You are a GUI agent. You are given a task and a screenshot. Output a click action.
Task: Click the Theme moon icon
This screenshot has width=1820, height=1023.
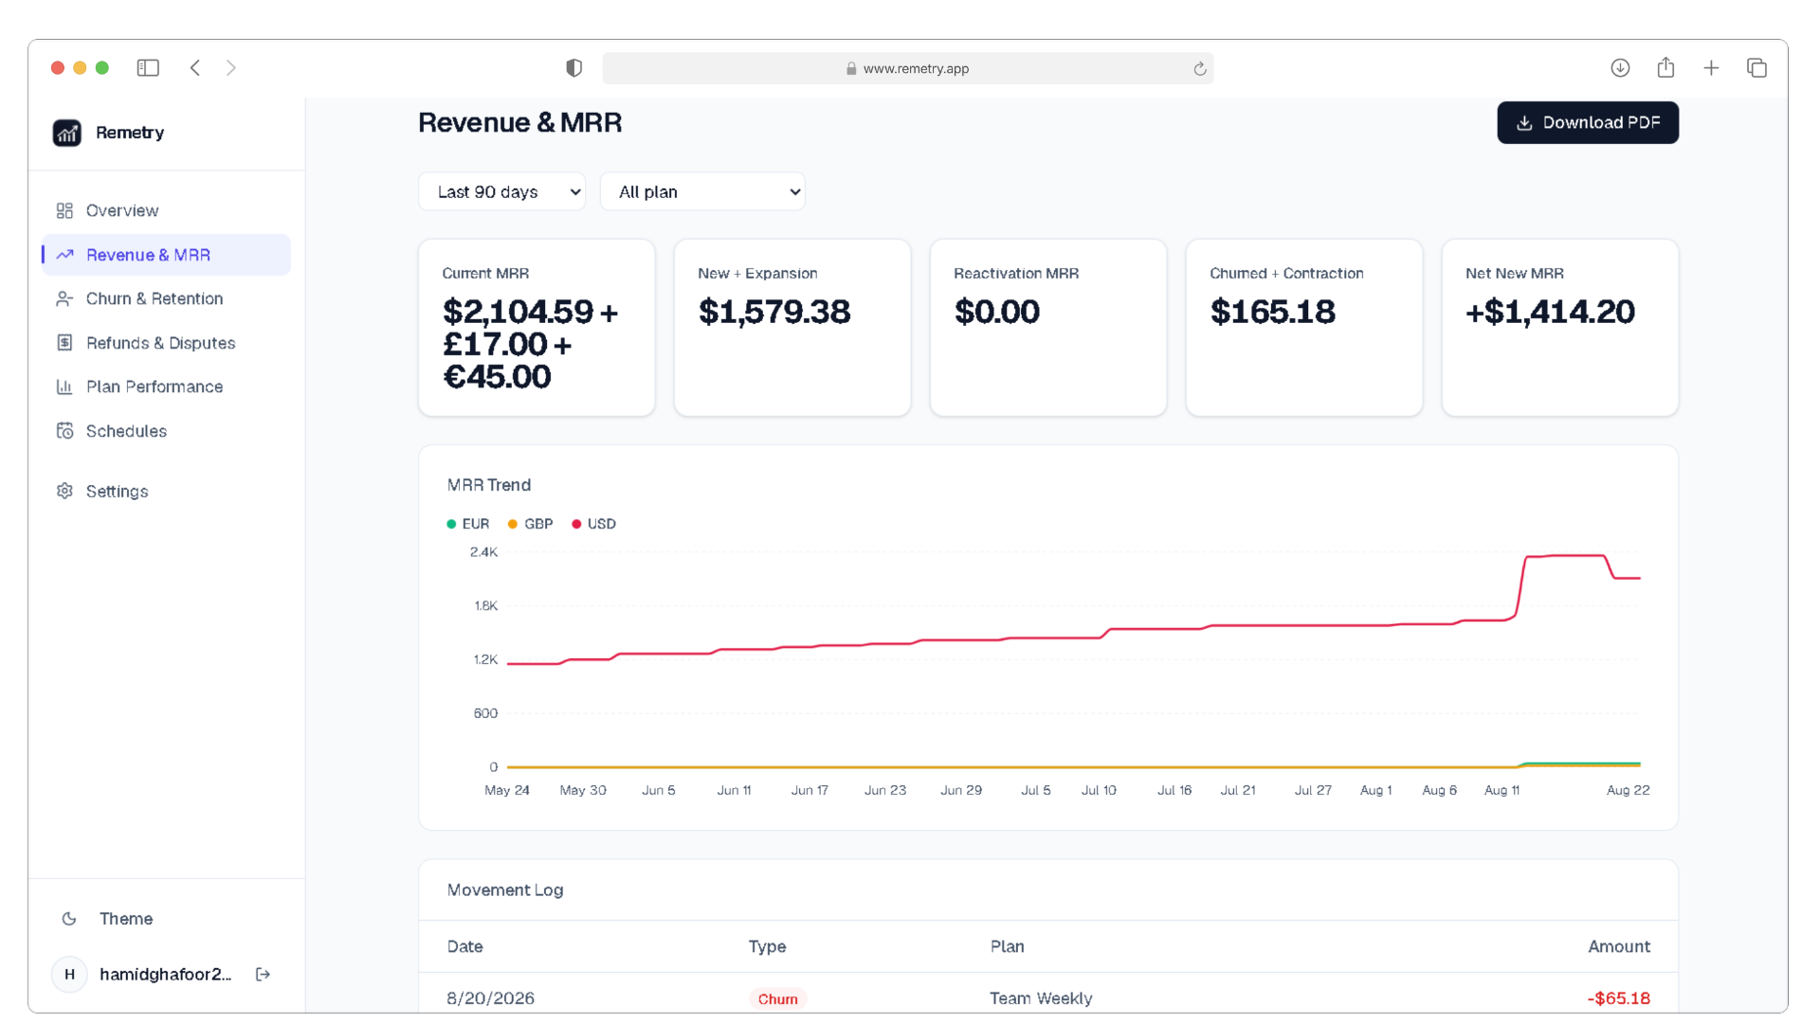tap(69, 919)
